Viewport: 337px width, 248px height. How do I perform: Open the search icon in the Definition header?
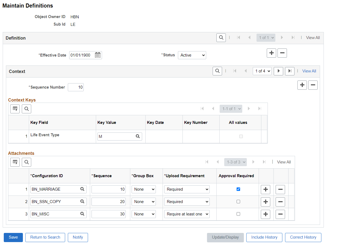pos(221,37)
